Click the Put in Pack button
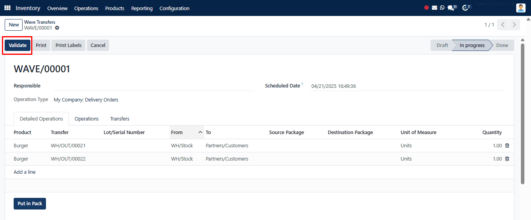Image resolution: width=531 pixels, height=220 pixels. [30, 204]
